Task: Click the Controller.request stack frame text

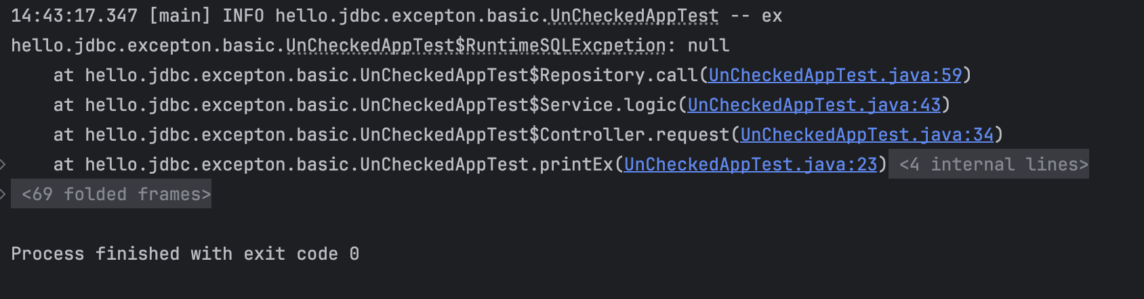Action: tap(634, 135)
